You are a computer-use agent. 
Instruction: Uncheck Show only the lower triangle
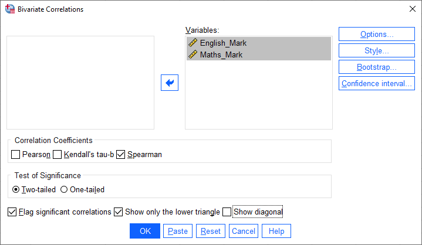pyautogui.click(x=119, y=212)
